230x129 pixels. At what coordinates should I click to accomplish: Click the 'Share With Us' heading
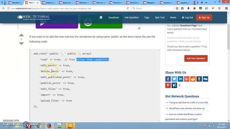point(176,72)
